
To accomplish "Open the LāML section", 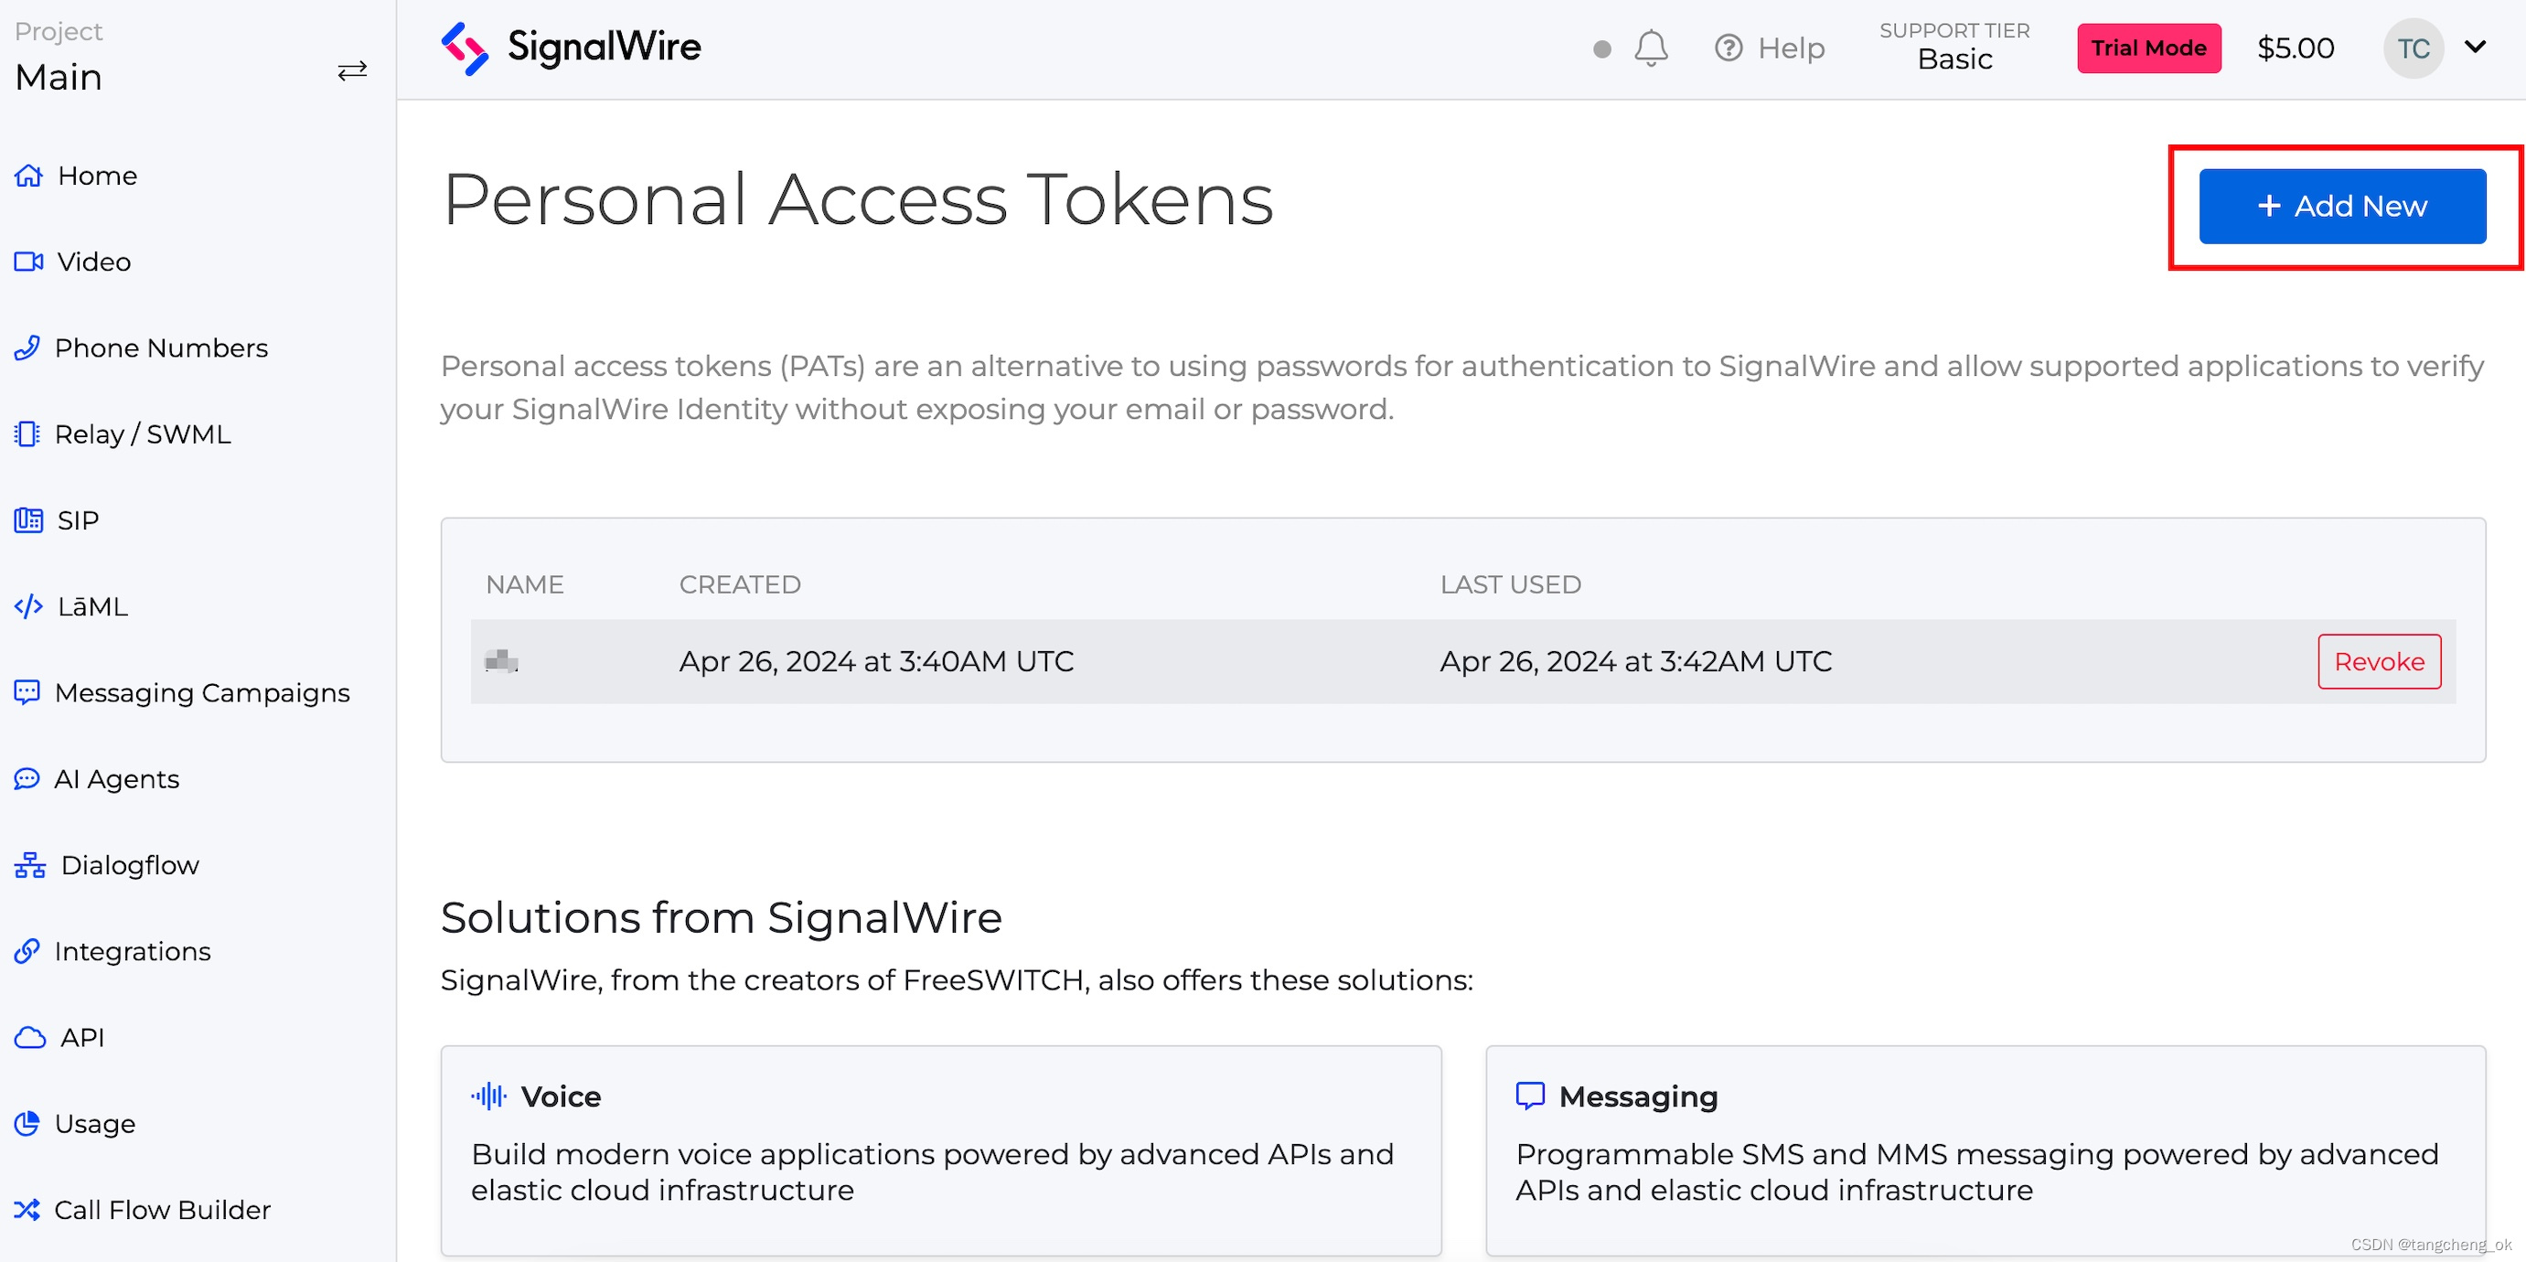I will (91, 606).
